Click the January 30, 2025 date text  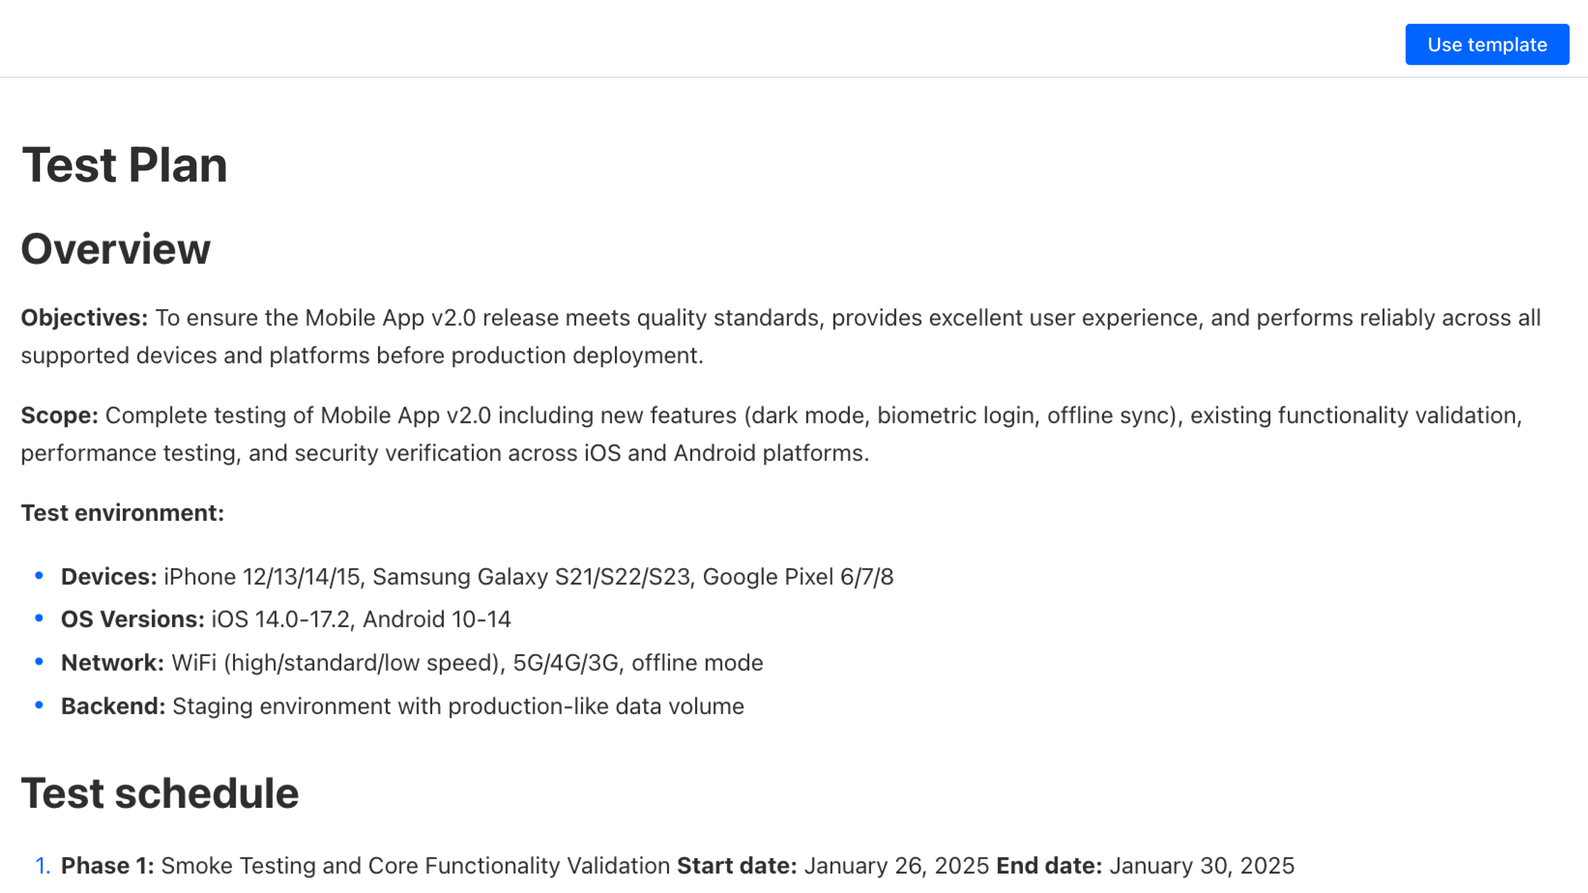point(1201,866)
